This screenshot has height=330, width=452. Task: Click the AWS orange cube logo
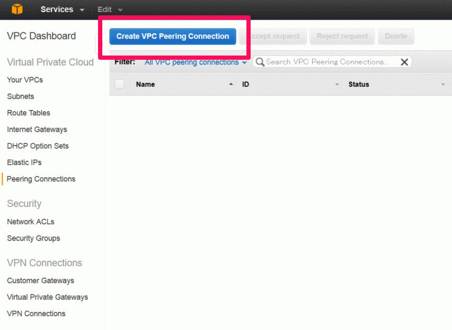(x=17, y=9)
